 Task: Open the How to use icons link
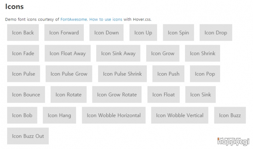tap(106, 19)
